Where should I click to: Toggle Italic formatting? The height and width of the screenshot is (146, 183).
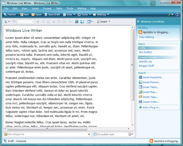point(43,22)
